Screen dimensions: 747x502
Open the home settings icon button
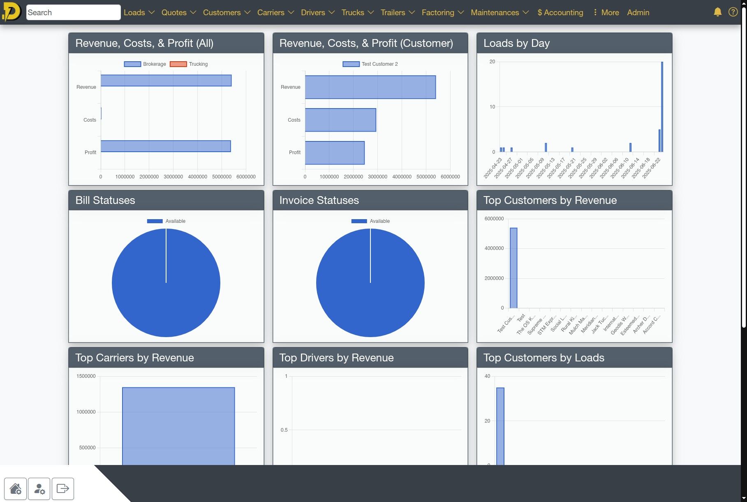[x=16, y=489]
